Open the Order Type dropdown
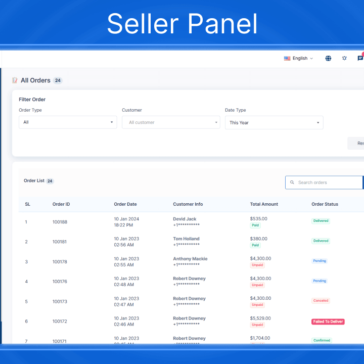The width and height of the screenshot is (364, 364). [68, 122]
